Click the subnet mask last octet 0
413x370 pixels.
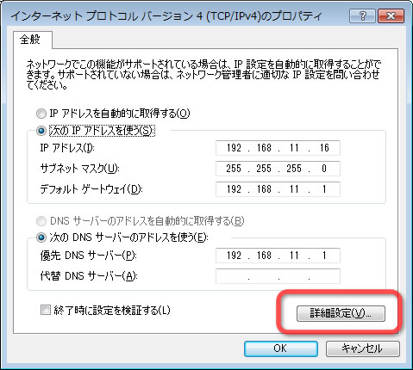(324, 169)
